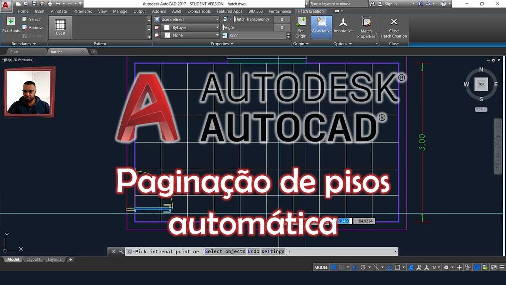Click the Save icon in quick access toolbar
This screenshot has width=506, height=285.
click(34, 4)
